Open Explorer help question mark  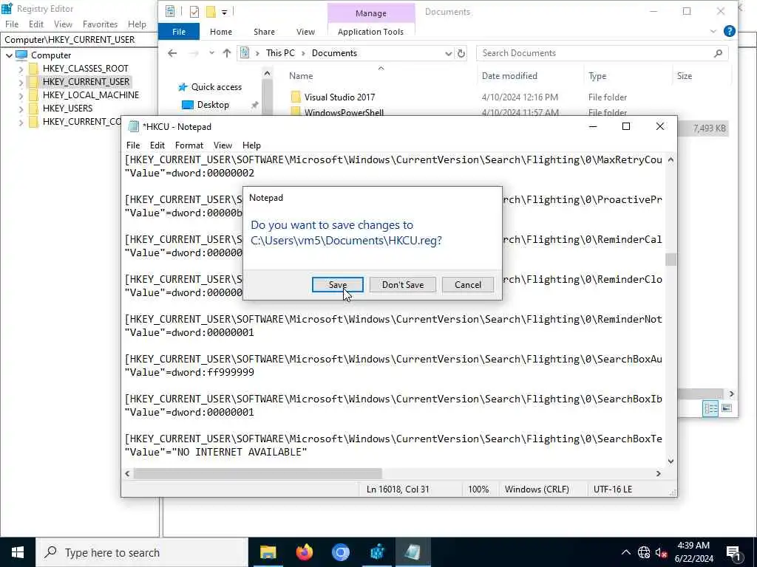click(729, 31)
